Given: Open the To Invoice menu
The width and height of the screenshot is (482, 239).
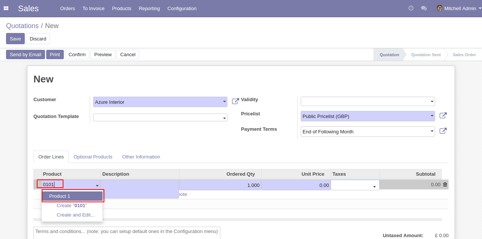Looking at the screenshot, I should tap(93, 8).
